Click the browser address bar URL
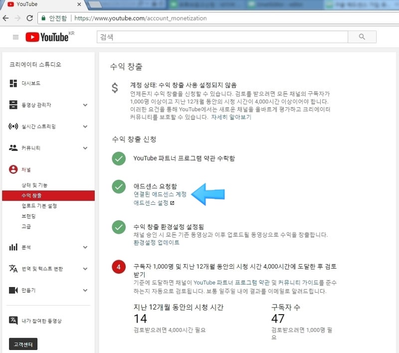The image size is (399, 353). coord(141,18)
